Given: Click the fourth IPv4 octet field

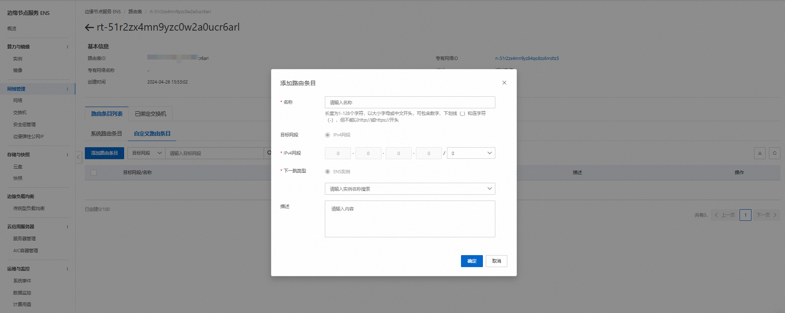Looking at the screenshot, I should [429, 153].
